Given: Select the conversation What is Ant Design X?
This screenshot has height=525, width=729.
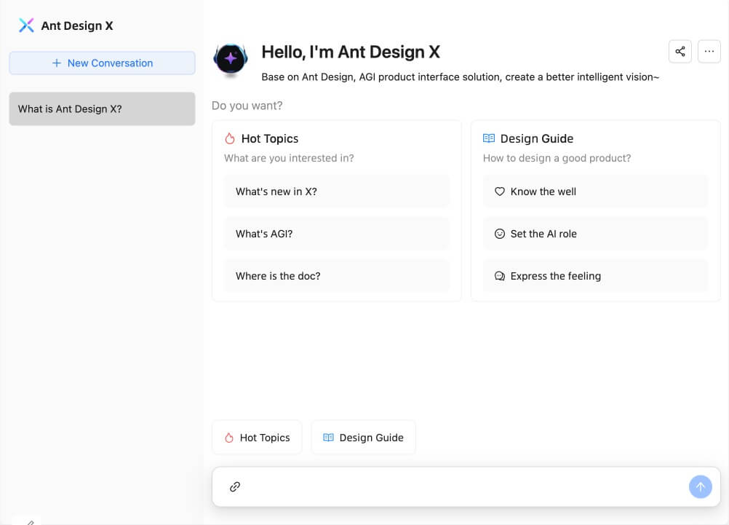Looking at the screenshot, I should click(102, 108).
